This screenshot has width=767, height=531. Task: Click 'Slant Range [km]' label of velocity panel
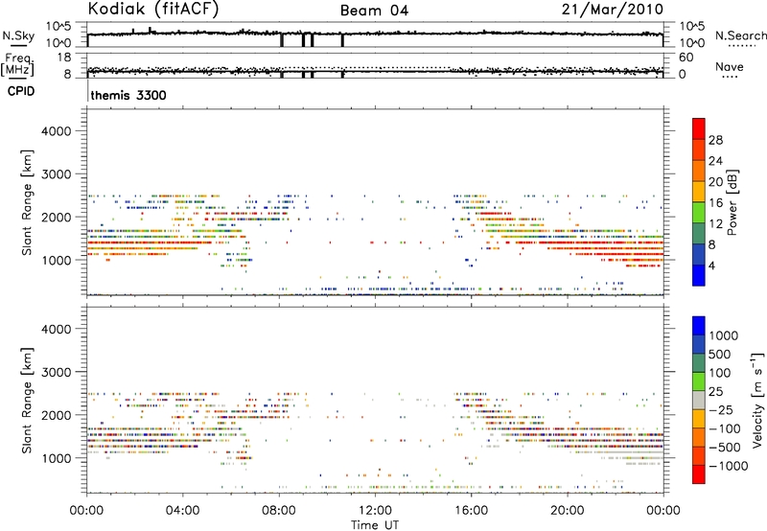(x=28, y=401)
